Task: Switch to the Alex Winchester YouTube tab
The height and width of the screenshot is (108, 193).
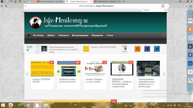Action: coord(50,1)
